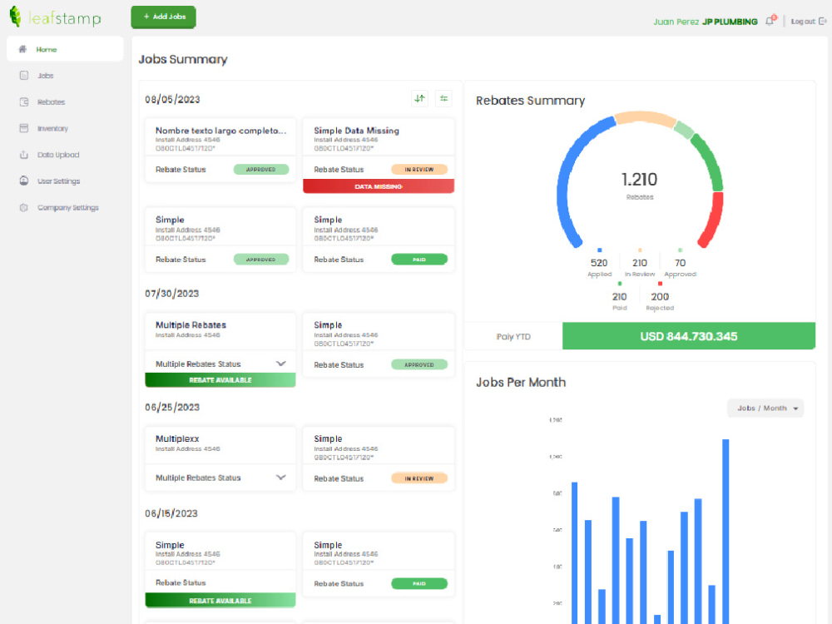The image size is (832, 624).
Task: Click the 1.210 Rebates total in gauge
Action: pos(639,180)
